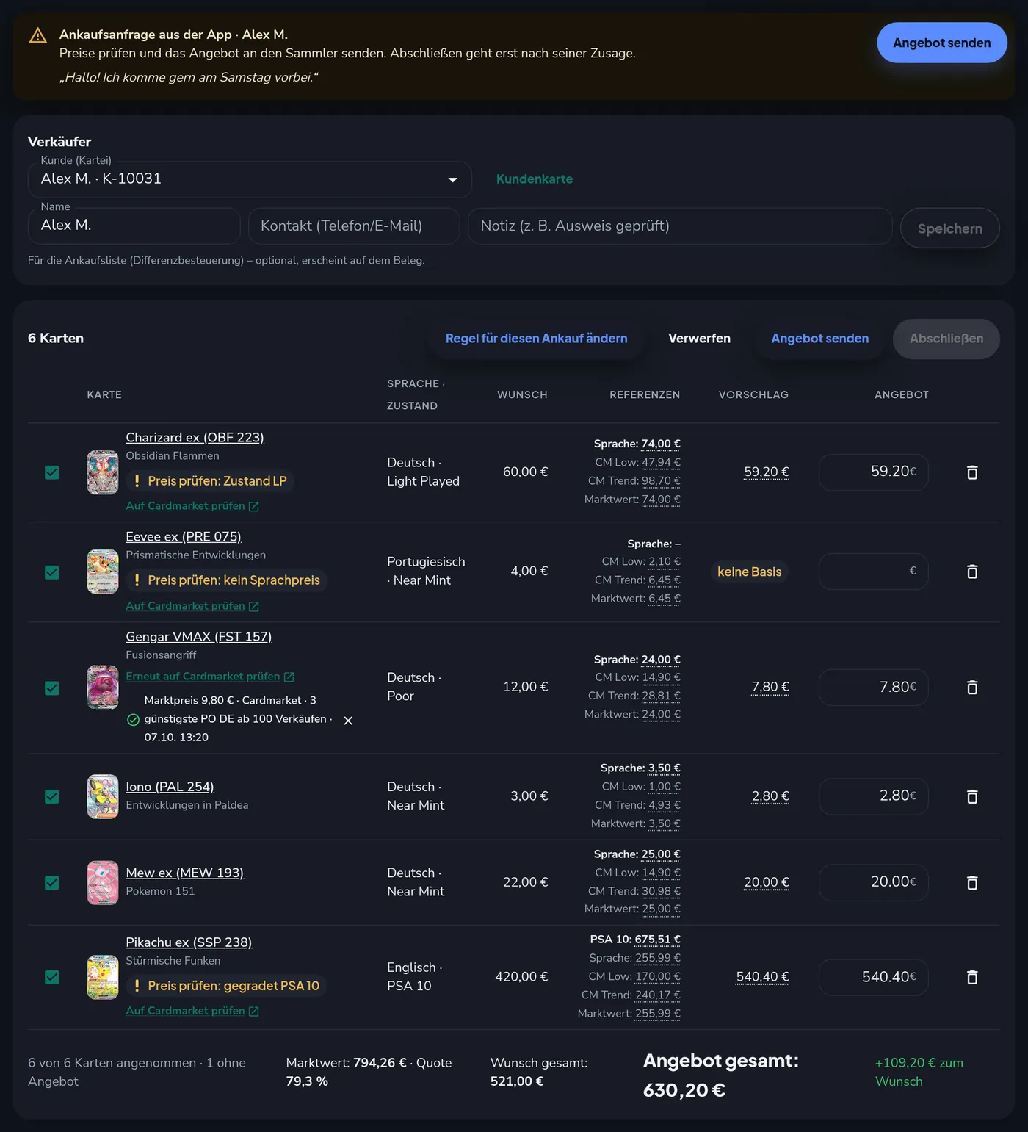The width and height of the screenshot is (1028, 1132).
Task: Click the Abschließen button
Action: click(946, 339)
